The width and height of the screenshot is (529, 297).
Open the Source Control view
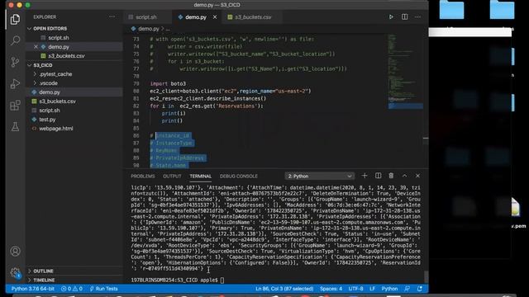coord(15,62)
